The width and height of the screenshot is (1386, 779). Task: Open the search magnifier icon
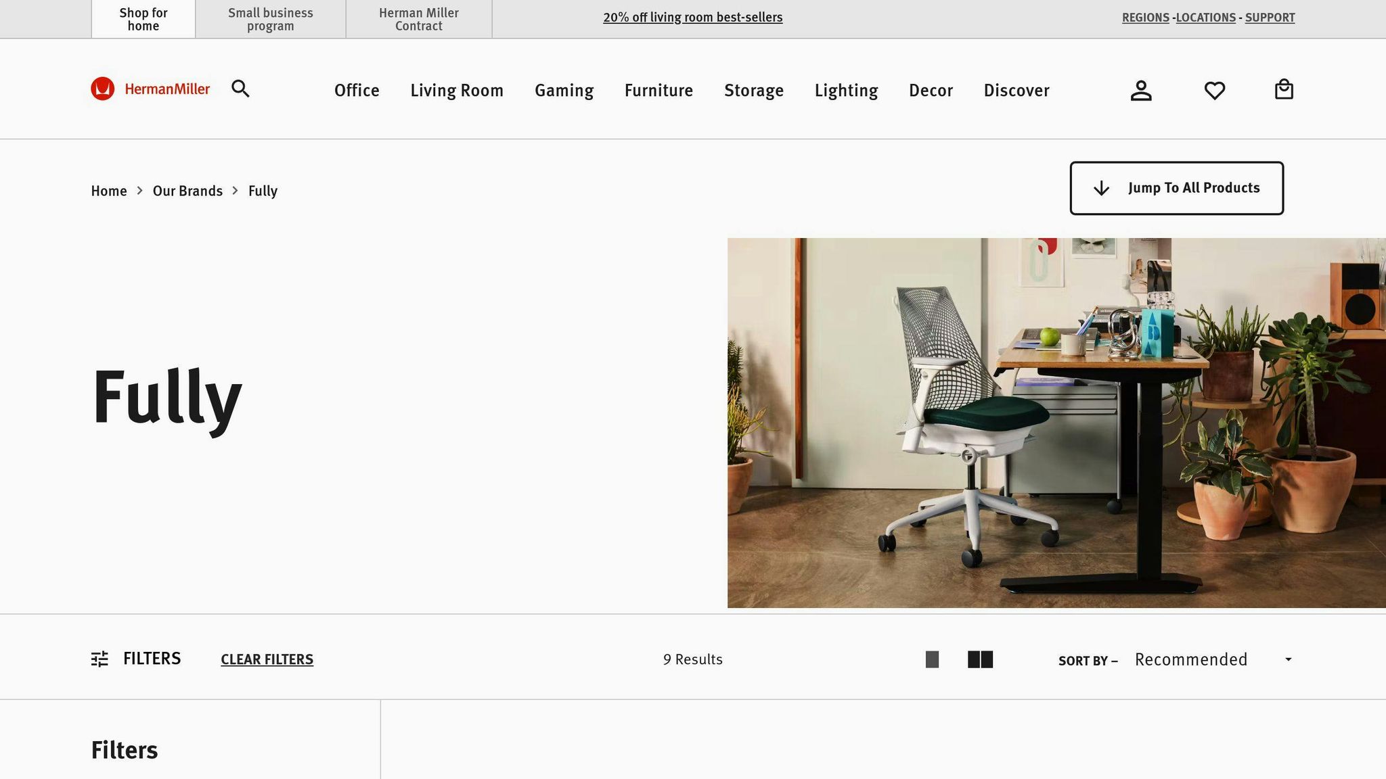point(240,89)
